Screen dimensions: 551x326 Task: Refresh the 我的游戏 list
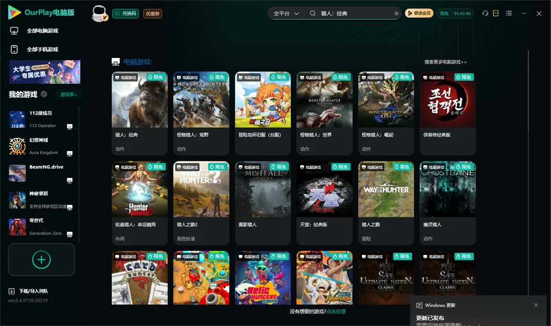pyautogui.click(x=44, y=94)
